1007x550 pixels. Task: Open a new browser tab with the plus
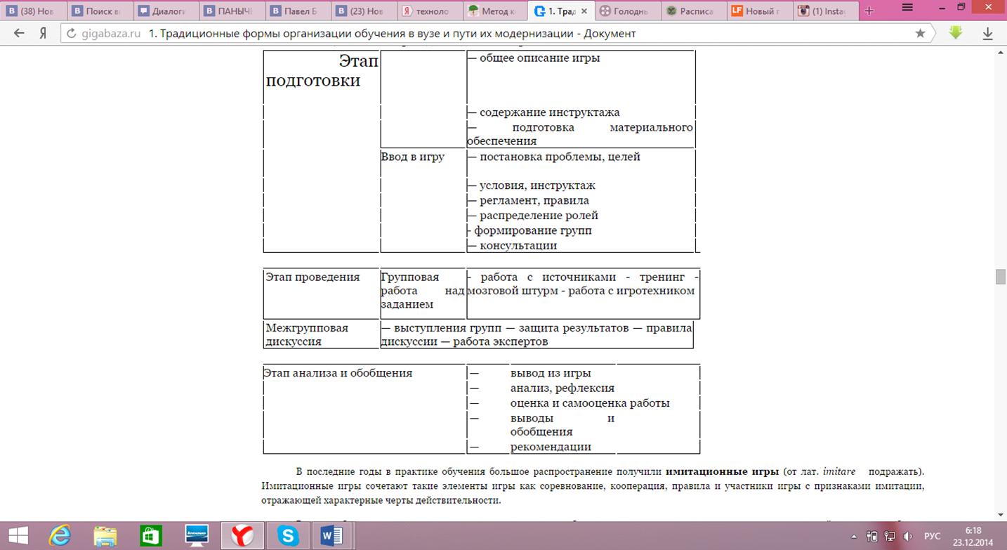point(869,11)
